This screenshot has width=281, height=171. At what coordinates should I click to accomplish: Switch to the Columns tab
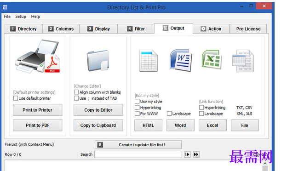tap(61, 29)
